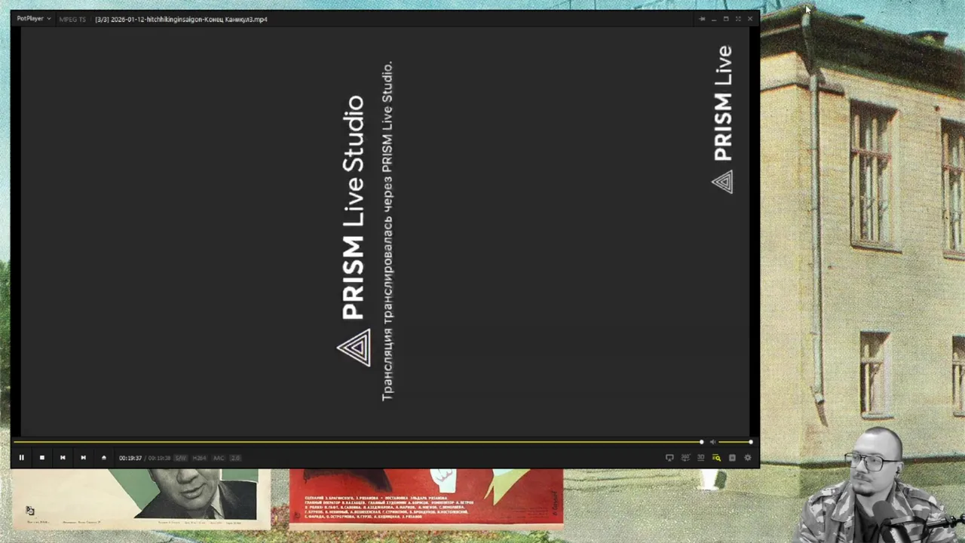Mute audio with the speaker icon
The width and height of the screenshot is (965, 543).
point(712,442)
